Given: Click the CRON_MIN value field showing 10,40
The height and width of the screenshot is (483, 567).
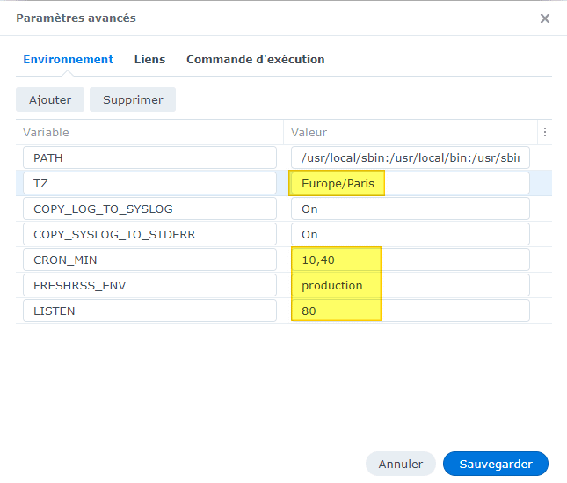Looking at the screenshot, I should (x=411, y=260).
